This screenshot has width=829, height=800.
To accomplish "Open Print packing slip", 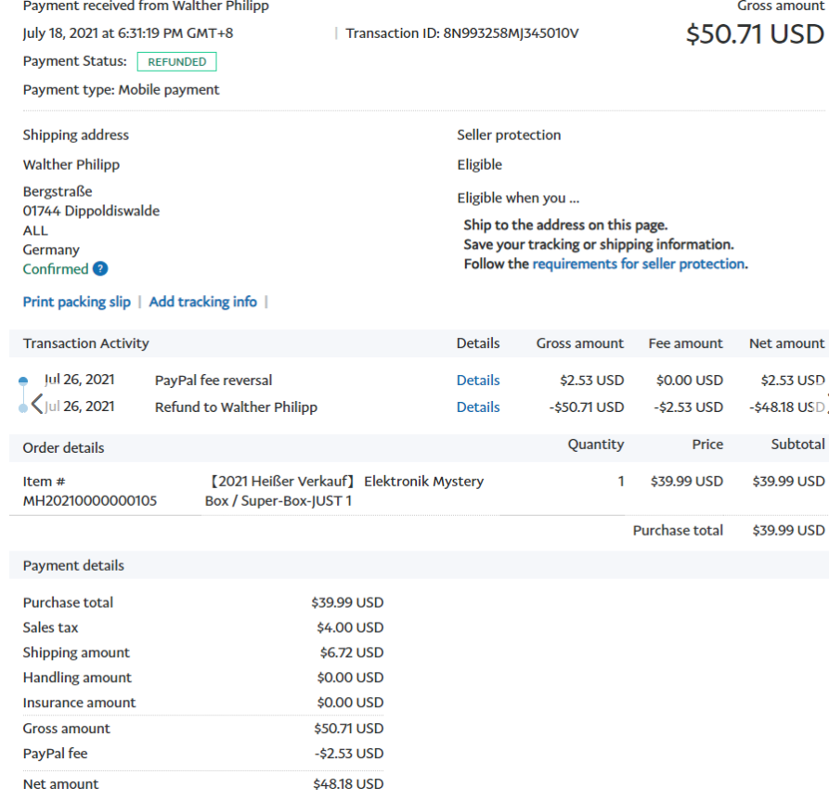I will [x=76, y=302].
